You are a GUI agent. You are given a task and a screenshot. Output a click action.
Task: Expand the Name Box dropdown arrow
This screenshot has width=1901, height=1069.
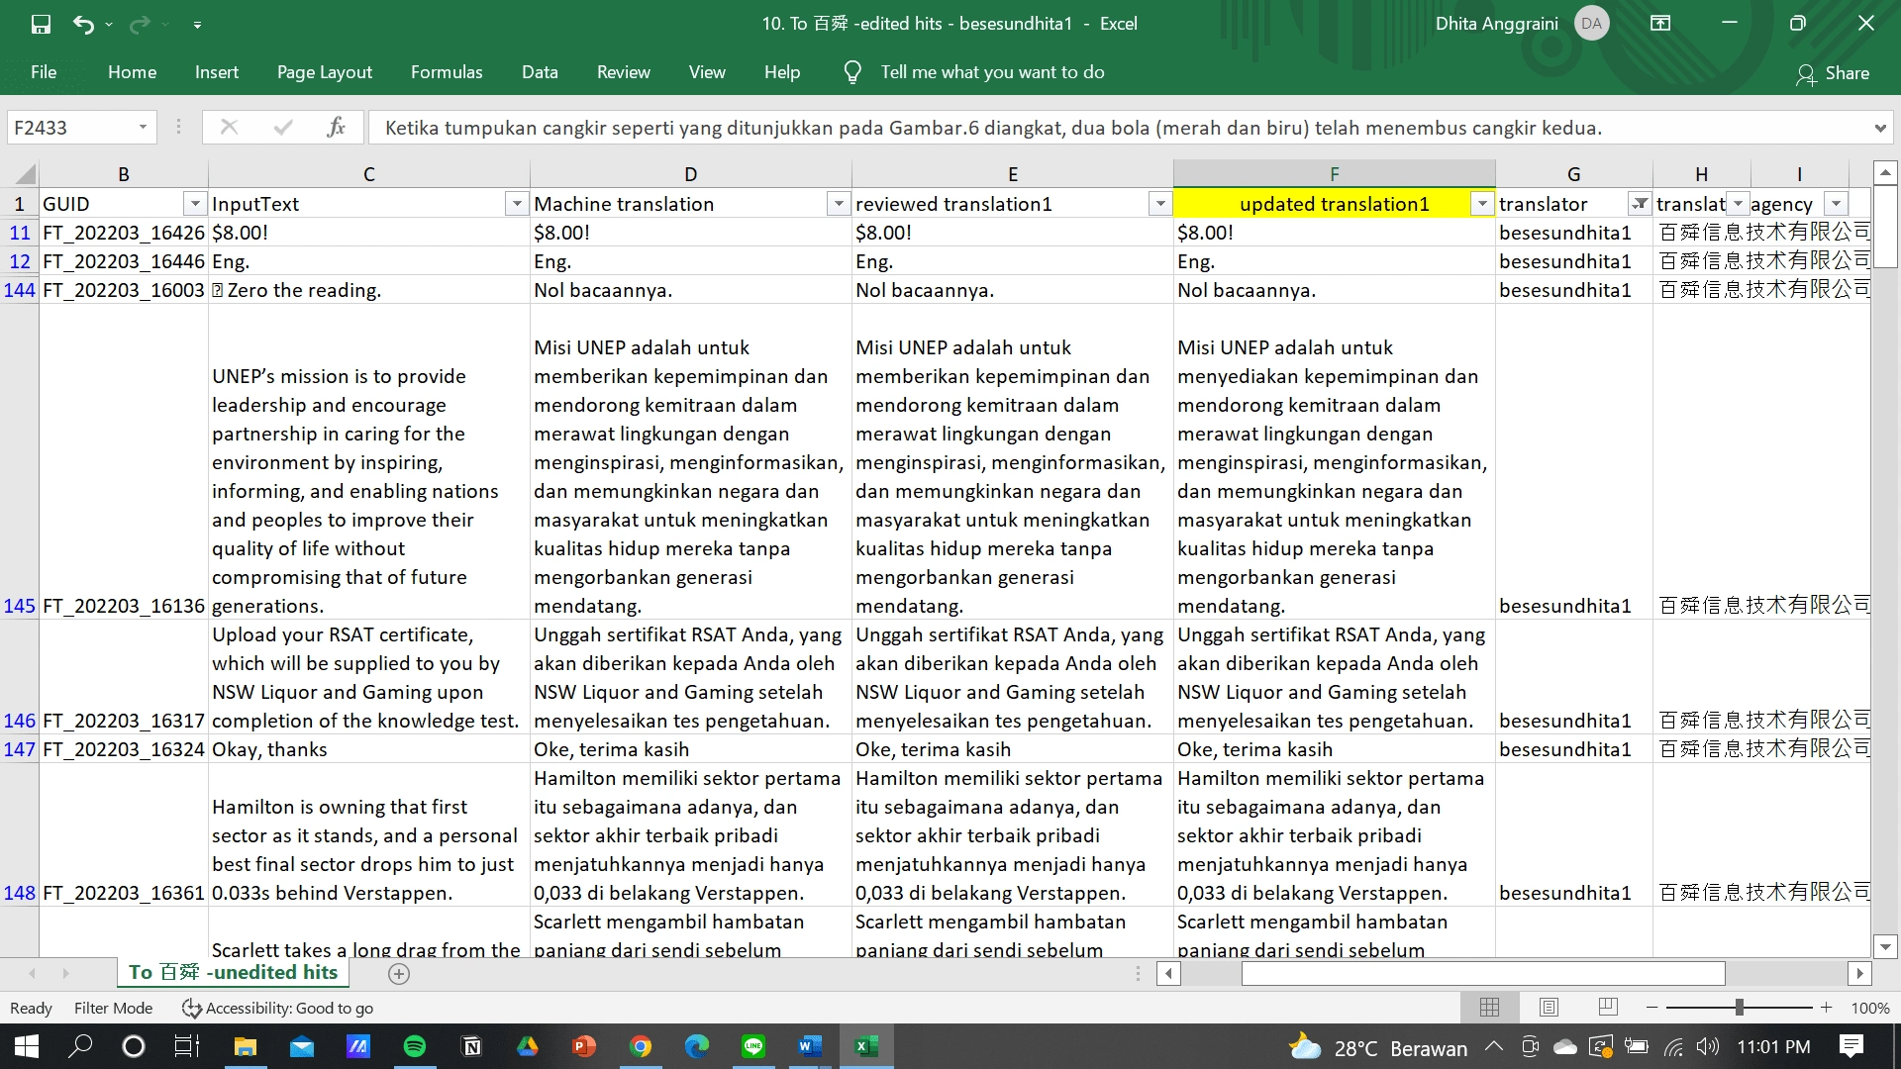pyautogui.click(x=143, y=127)
